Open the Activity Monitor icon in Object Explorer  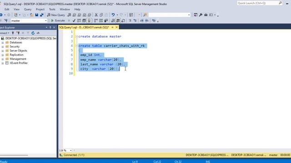(38, 33)
